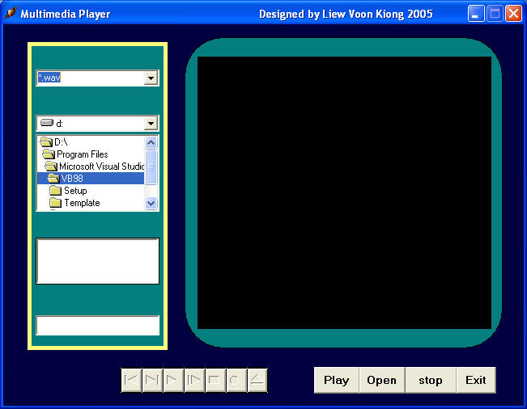Click the folder list scroll down arrow
Viewport: 527px width, 409px height.
tap(151, 204)
